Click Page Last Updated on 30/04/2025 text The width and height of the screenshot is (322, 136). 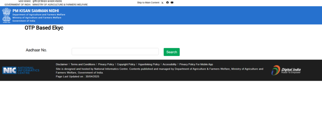[77, 76]
